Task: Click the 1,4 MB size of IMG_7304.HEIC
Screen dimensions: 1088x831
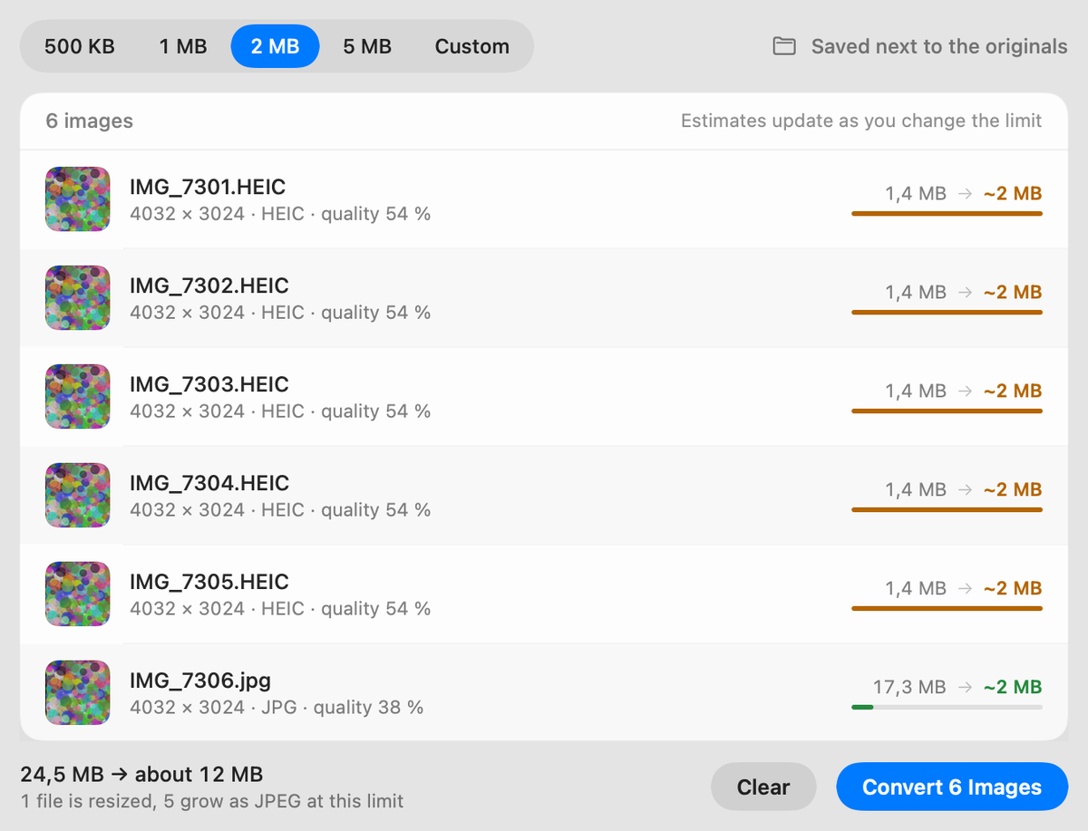Action: click(x=916, y=489)
